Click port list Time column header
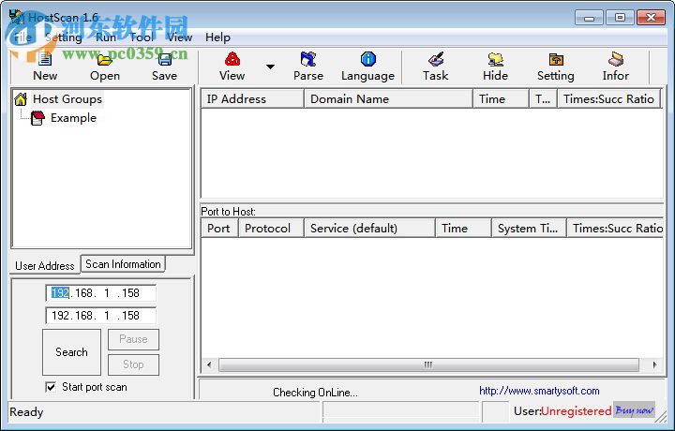The height and width of the screenshot is (431, 675). 463,229
